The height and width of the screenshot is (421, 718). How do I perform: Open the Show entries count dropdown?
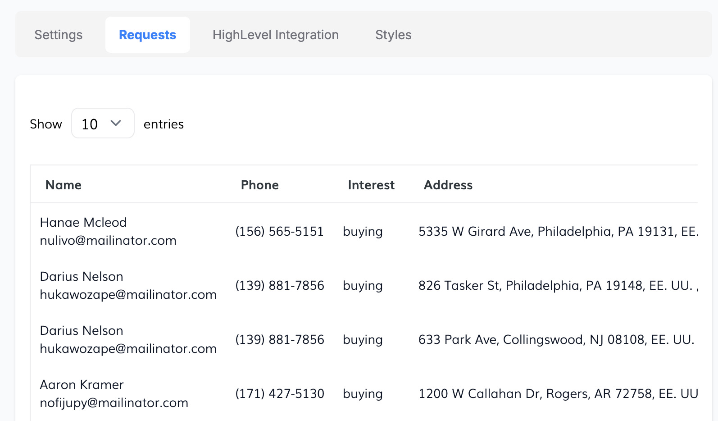point(103,123)
